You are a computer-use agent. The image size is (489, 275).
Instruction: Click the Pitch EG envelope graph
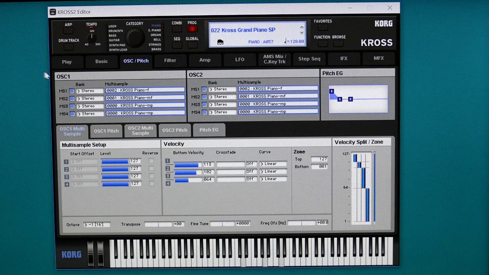(358, 99)
